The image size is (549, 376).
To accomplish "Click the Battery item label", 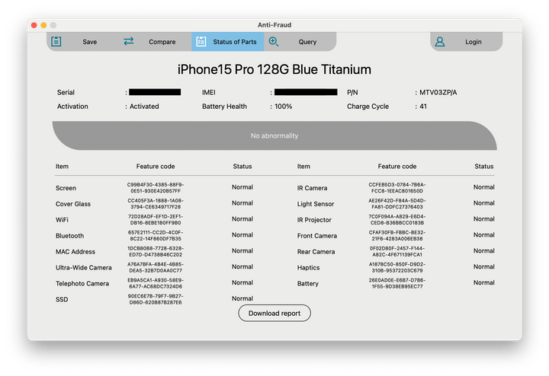I will point(308,284).
